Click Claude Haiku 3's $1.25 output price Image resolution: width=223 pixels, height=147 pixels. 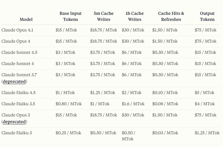(207, 133)
